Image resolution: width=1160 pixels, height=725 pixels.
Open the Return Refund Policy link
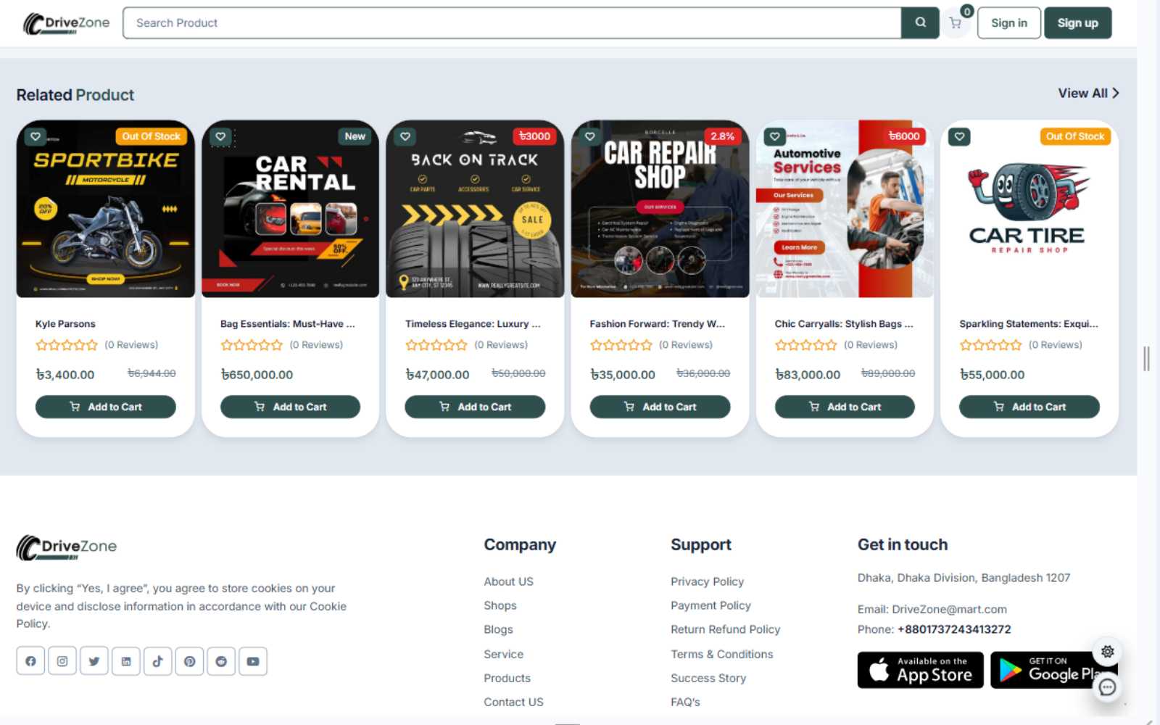(x=725, y=629)
